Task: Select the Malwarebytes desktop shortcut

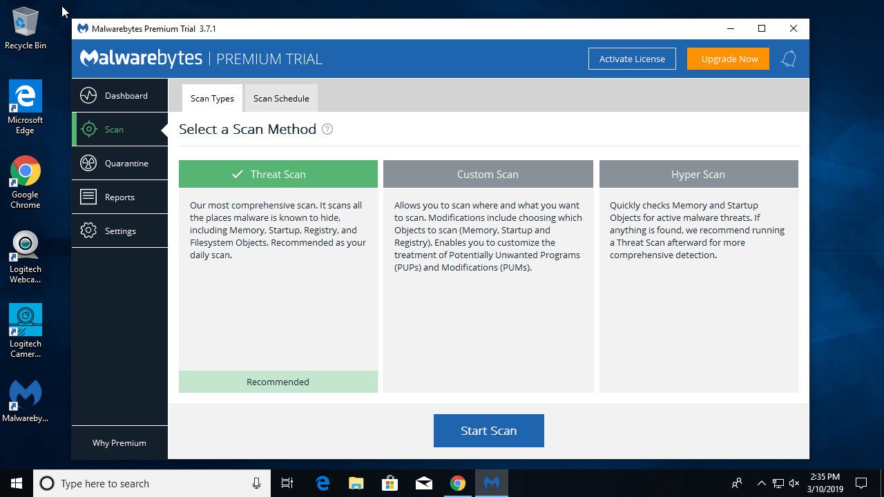Action: [26, 401]
